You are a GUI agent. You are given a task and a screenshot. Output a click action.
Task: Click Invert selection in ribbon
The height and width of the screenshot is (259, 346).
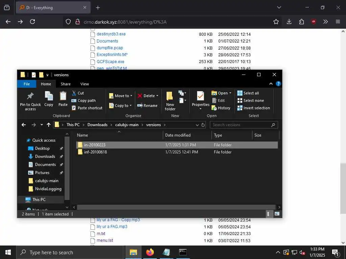click(x=253, y=108)
